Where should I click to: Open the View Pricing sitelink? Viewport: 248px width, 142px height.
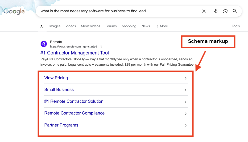pyautogui.click(x=56, y=78)
